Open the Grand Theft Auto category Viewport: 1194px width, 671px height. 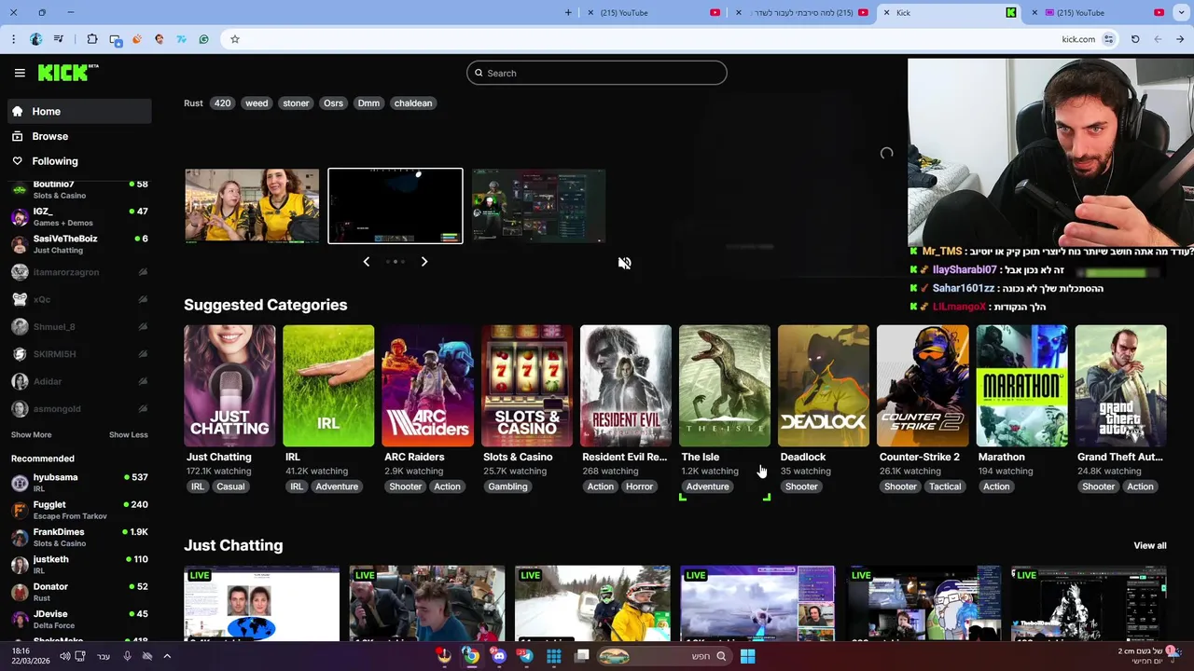pyautogui.click(x=1120, y=386)
